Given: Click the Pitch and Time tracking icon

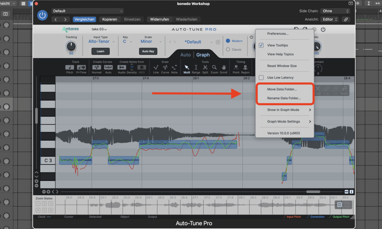Looking at the screenshot, I should point(81,67).
